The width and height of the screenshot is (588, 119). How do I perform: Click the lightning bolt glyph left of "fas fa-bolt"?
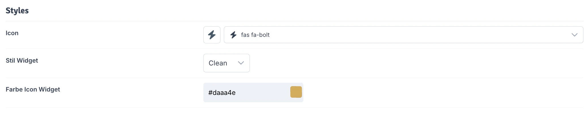pyautogui.click(x=234, y=35)
